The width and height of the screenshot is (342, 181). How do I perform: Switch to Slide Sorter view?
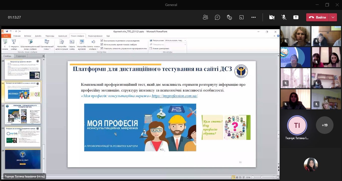pos(237,177)
